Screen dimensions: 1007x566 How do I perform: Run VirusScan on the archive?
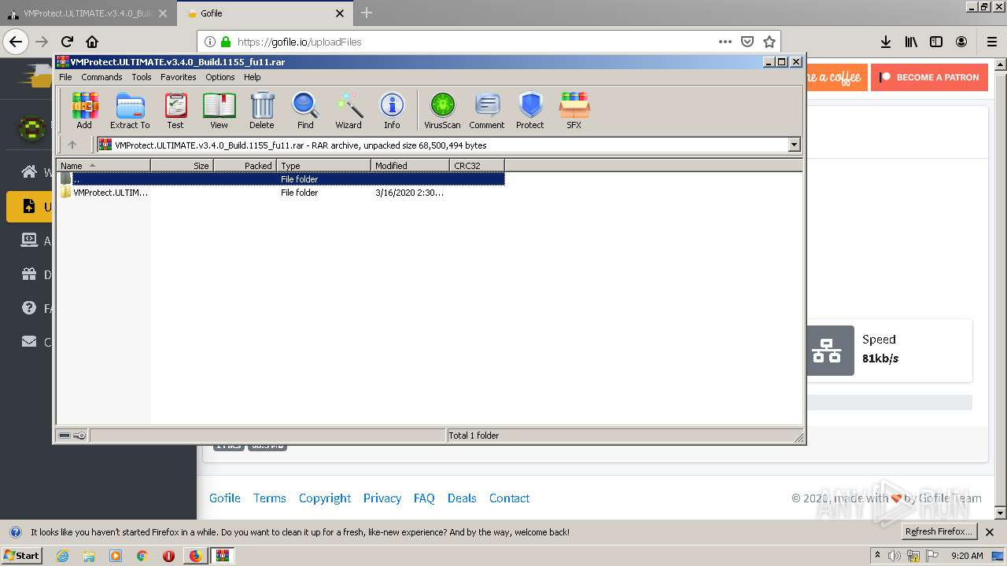pyautogui.click(x=442, y=110)
